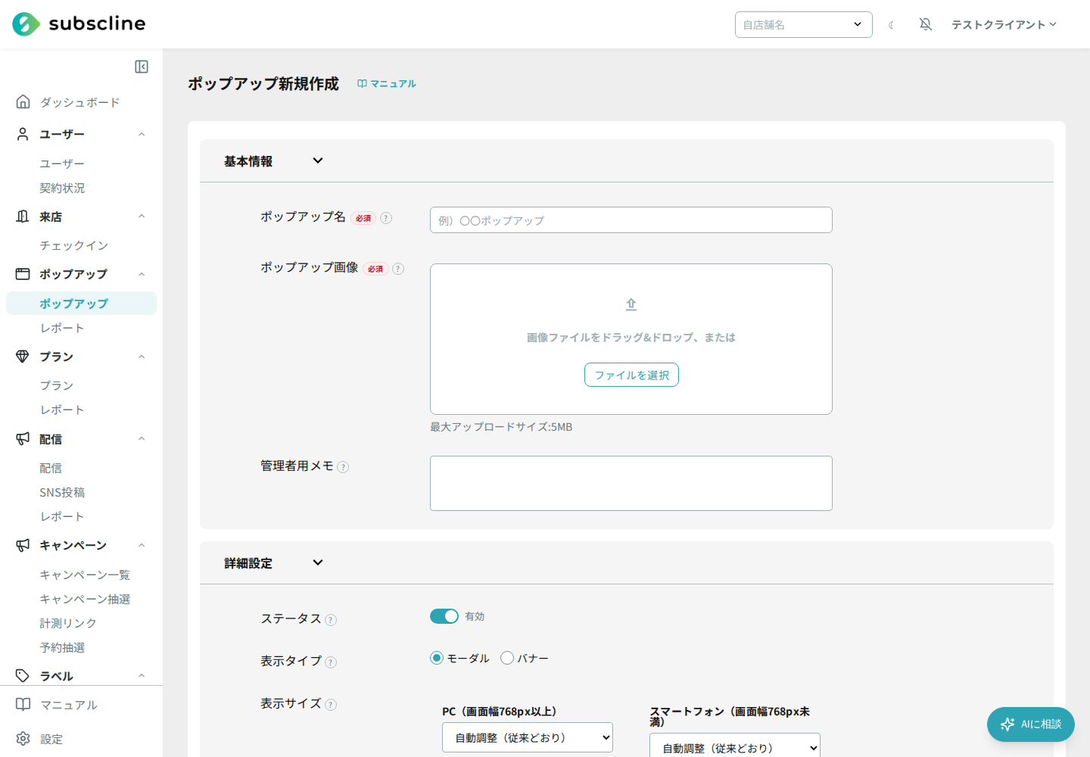Click the 設定 gear icon

(23, 738)
